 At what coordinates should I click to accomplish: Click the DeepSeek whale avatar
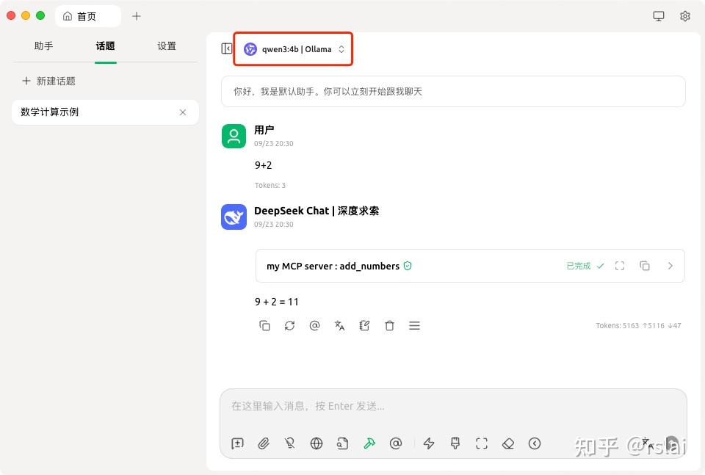[x=234, y=217]
